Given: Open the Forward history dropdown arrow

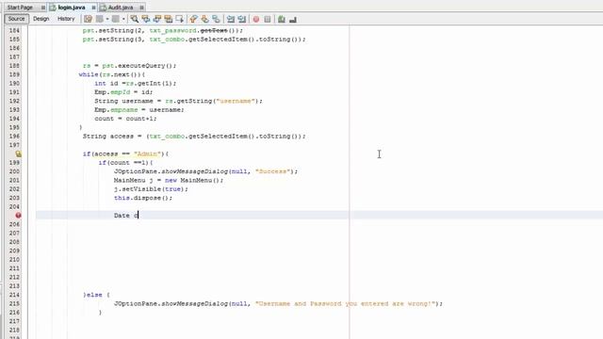Looking at the screenshot, I should click(x=123, y=19).
